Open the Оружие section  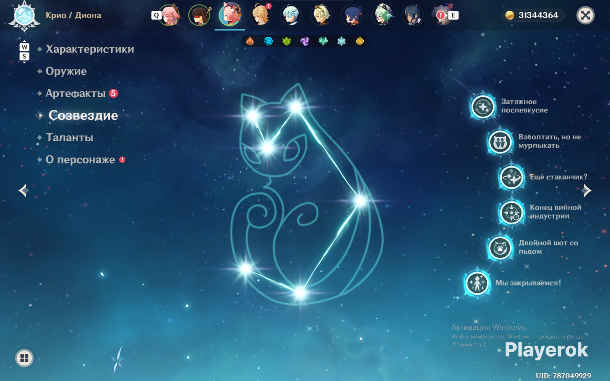tap(66, 71)
